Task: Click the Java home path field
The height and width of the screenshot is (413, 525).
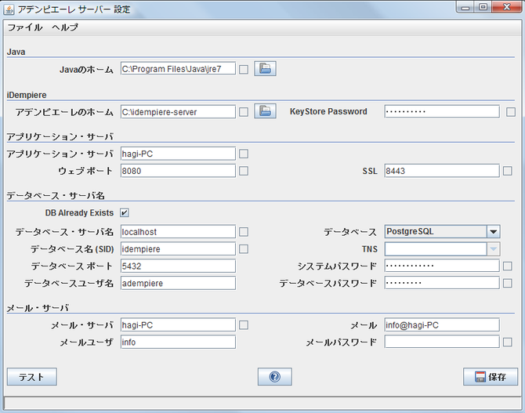Action: (178, 69)
